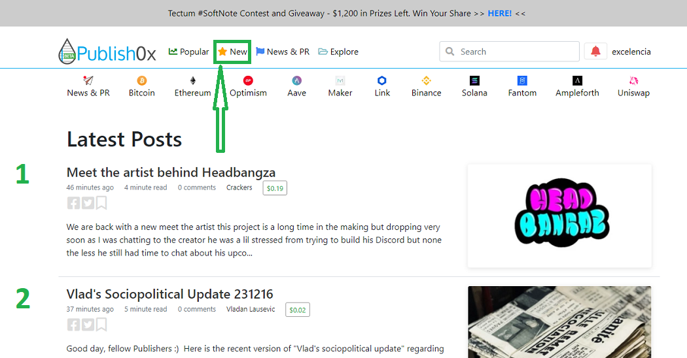
Task: Share Headbangza post on Facebook
Action: coord(73,203)
